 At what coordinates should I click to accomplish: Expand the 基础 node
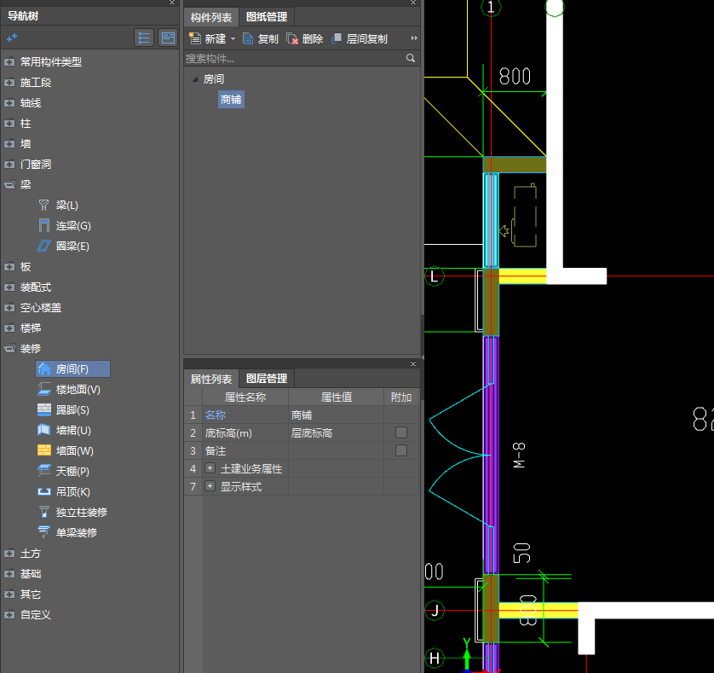point(9,574)
